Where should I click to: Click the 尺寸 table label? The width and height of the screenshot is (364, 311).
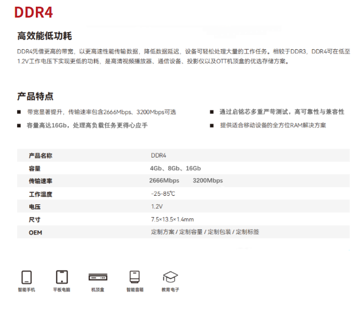click(35, 219)
